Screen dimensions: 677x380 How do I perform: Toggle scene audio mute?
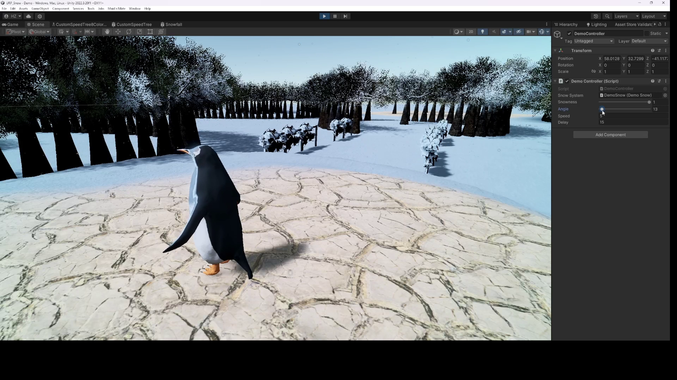494,32
